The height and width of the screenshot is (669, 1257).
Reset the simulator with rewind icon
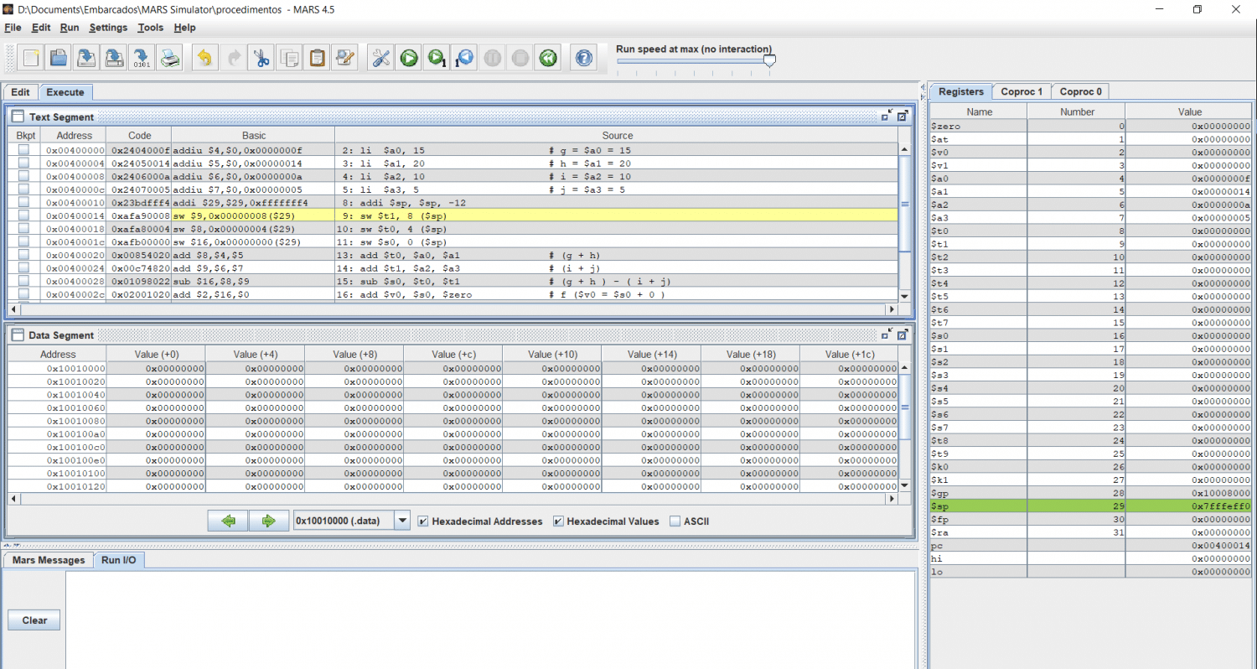click(x=548, y=58)
